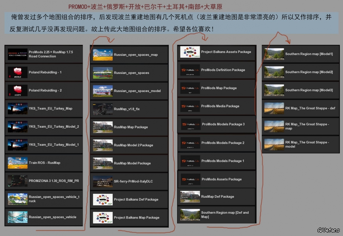Click the 'ProMods Assets Package' label text
343x236 pixels.
(x=222, y=179)
